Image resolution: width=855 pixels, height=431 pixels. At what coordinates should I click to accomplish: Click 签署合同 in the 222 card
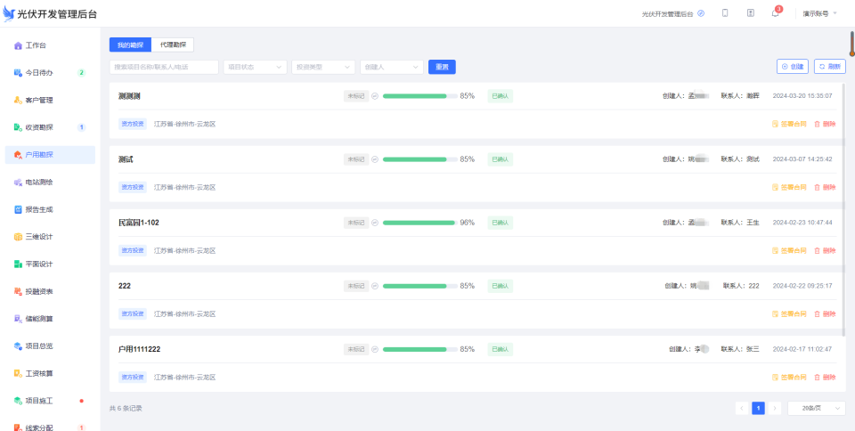pos(789,313)
